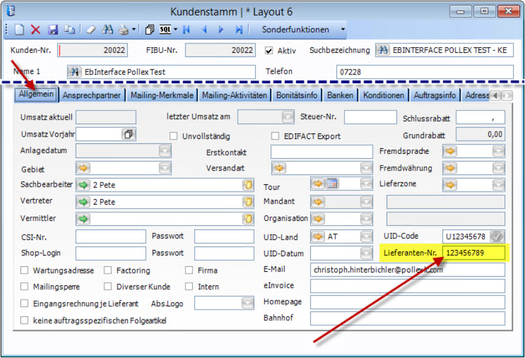Tick the Mailingsperre checkbox
525x358 pixels.
pos(25,287)
